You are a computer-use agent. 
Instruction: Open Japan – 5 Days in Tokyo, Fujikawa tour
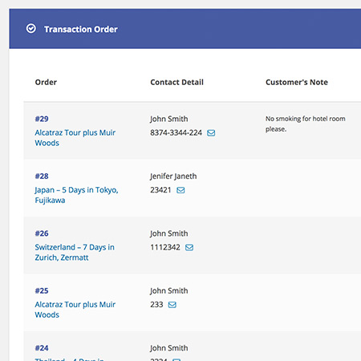[76, 195]
